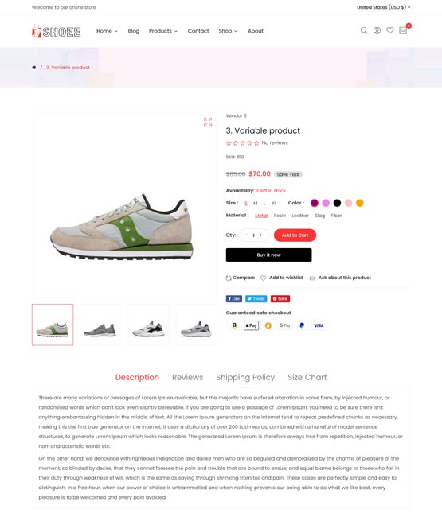Click the user account icon
Viewport: 442px width, 525px height.
377,31
